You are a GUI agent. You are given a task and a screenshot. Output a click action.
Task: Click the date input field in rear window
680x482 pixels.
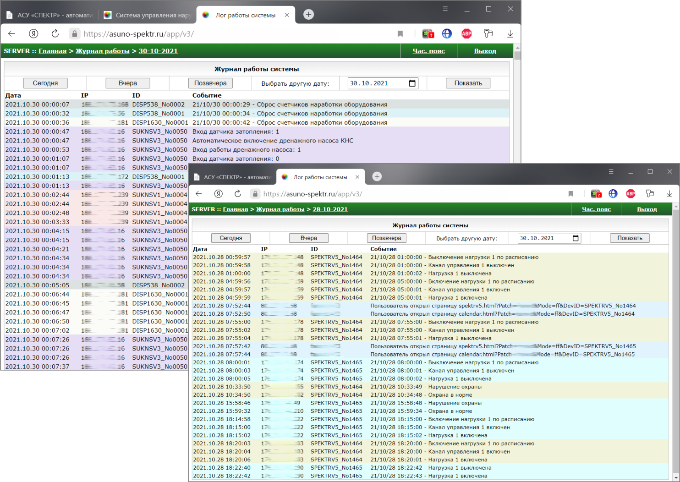[383, 83]
